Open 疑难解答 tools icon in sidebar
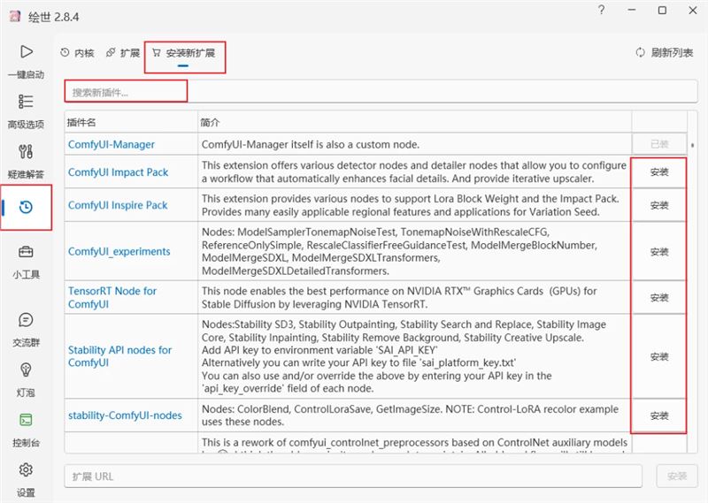This screenshot has width=708, height=503. [26, 151]
